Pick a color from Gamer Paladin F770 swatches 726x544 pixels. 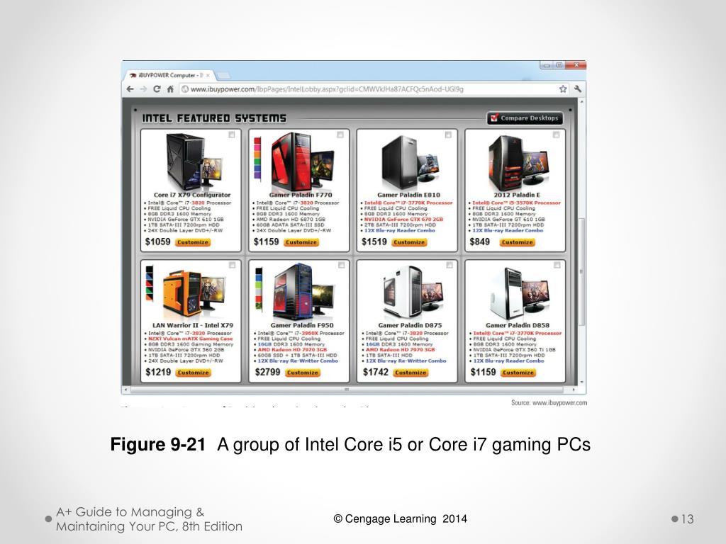point(257,158)
